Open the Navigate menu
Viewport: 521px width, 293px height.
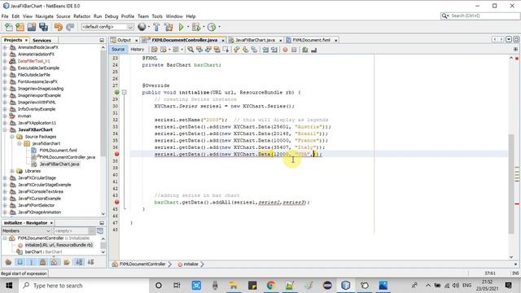click(44, 16)
